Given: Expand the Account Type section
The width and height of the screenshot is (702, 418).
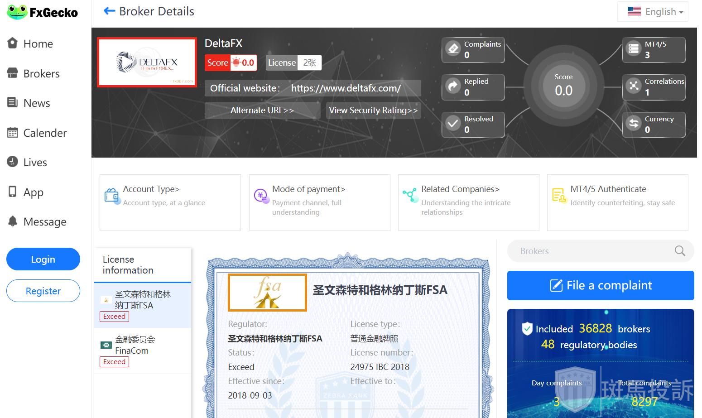Looking at the screenshot, I should 151,189.
